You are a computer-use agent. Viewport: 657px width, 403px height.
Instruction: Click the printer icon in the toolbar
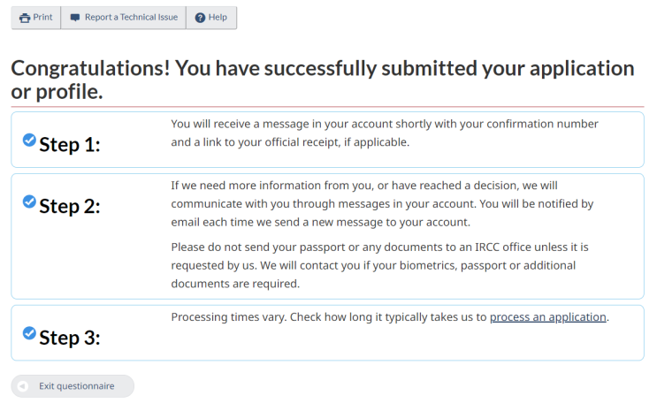point(25,18)
